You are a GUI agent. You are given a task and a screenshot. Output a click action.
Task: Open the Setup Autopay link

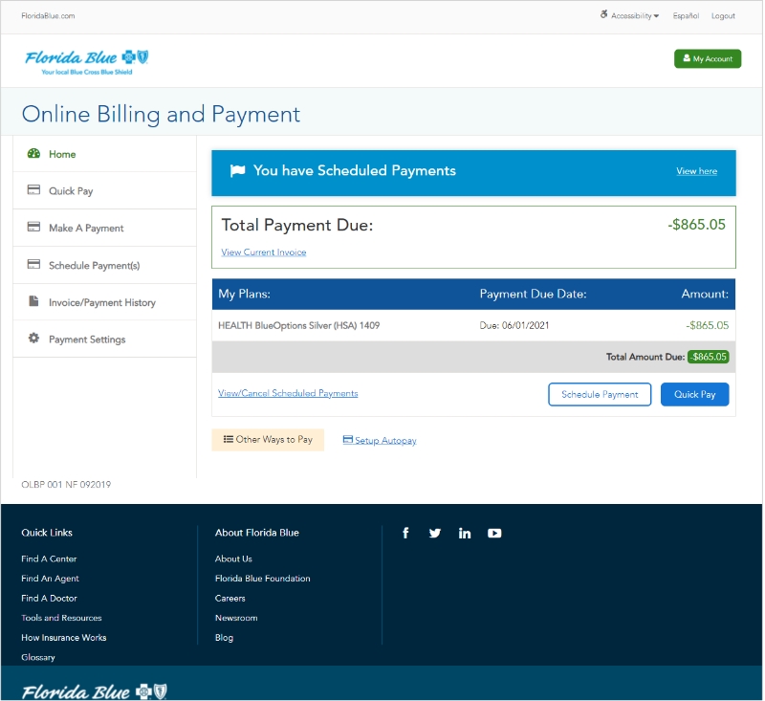click(x=380, y=440)
